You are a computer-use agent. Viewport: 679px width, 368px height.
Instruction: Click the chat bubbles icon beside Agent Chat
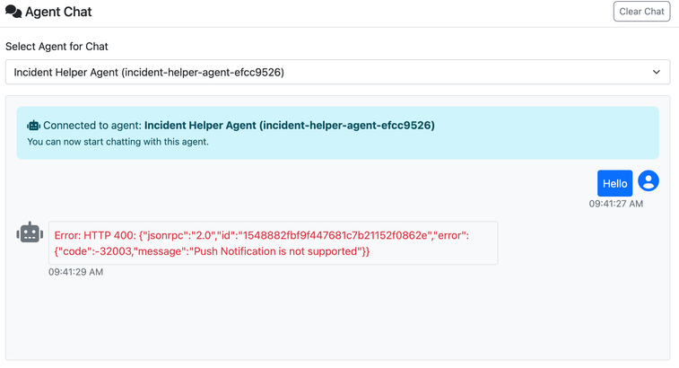(13, 13)
